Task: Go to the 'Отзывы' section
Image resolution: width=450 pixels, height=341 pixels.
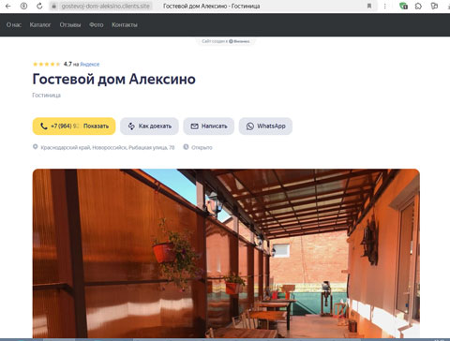Action: coord(70,24)
